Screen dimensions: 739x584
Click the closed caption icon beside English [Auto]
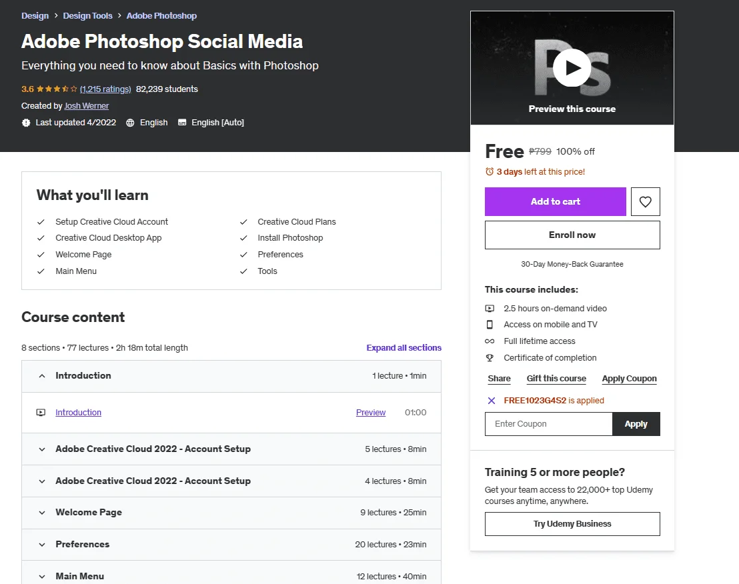182,123
